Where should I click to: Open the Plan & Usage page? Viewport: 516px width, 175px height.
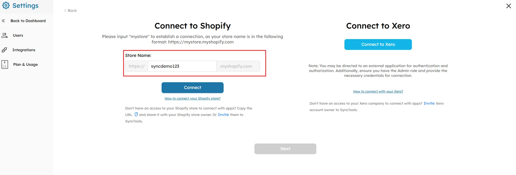25,64
